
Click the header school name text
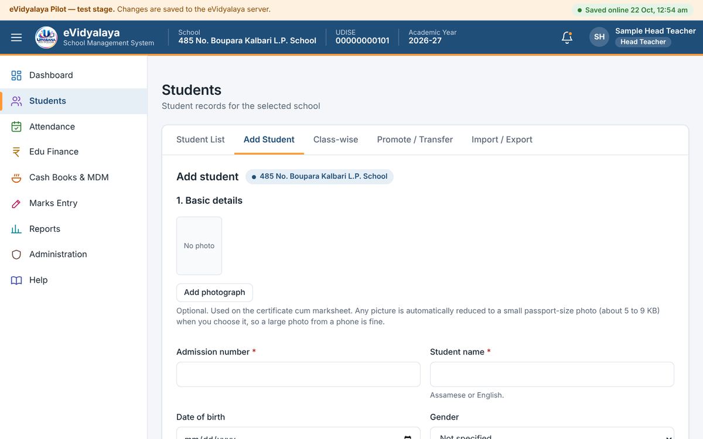pyautogui.click(x=247, y=41)
